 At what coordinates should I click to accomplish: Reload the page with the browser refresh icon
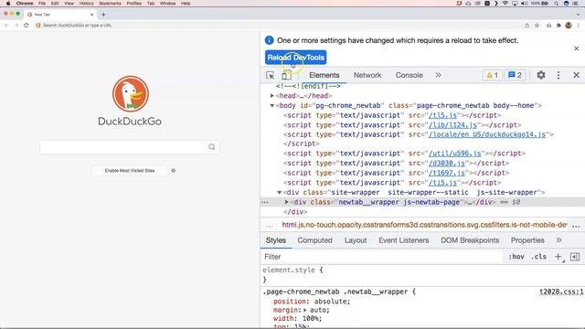(x=27, y=26)
